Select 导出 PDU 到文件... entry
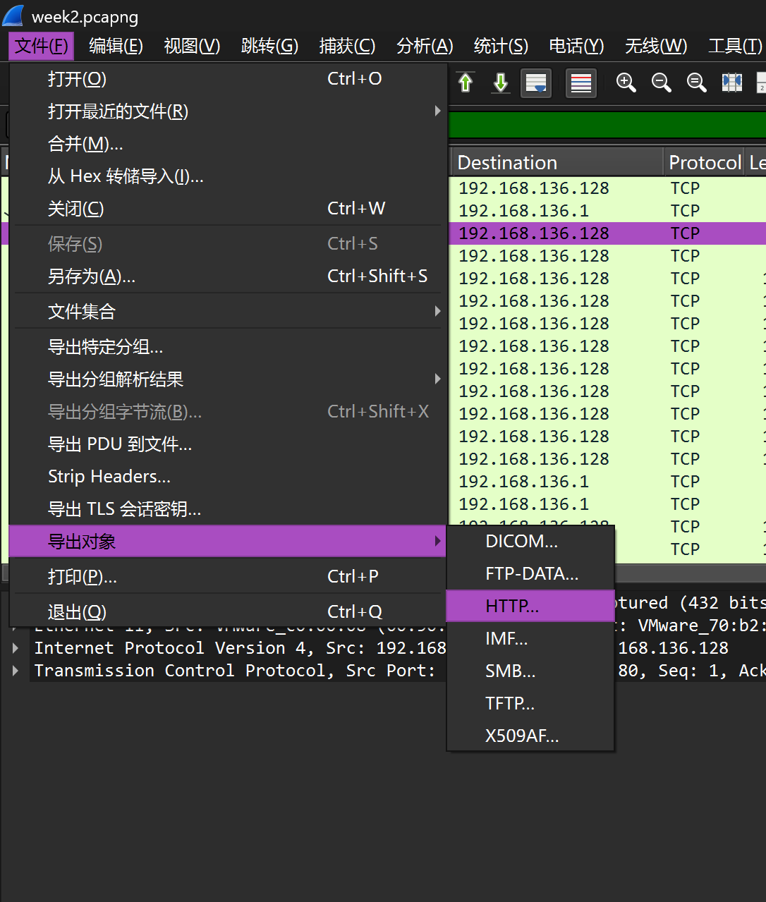The height and width of the screenshot is (902, 766). 229,444
